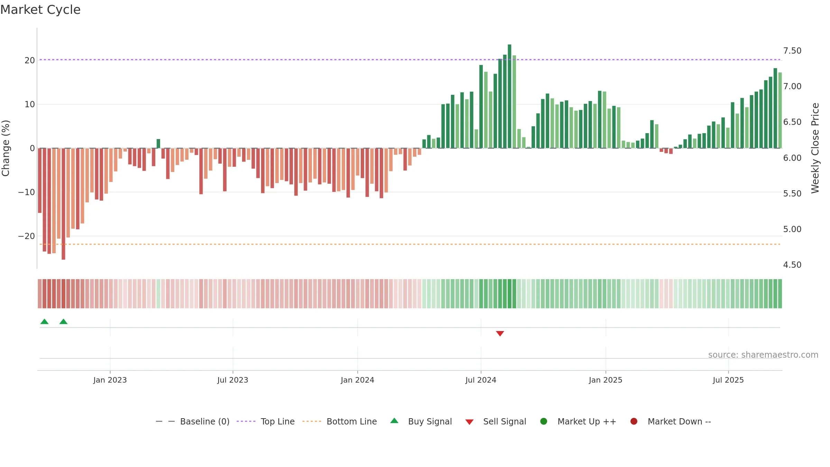
Task: Click the 20 tick on Change axis
Action: [29, 61]
